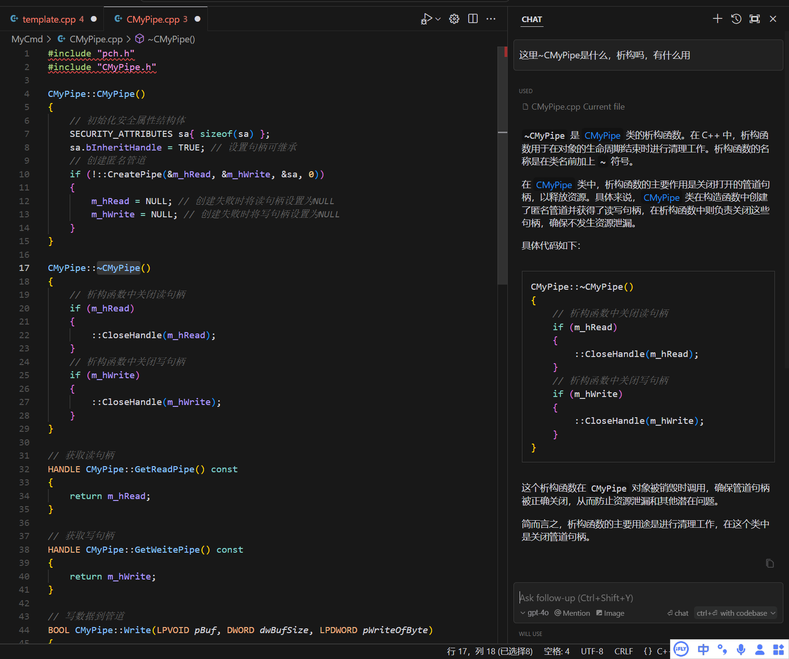Click MyCmd in the breadcrumb
789x659 pixels.
point(27,39)
